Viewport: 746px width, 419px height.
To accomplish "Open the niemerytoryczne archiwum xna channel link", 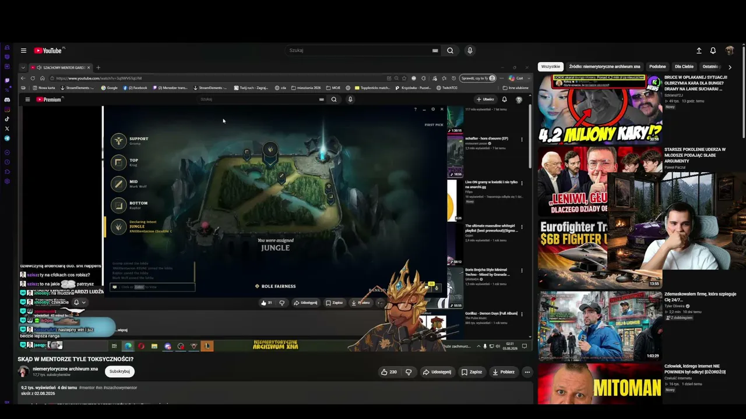I will coord(65,369).
